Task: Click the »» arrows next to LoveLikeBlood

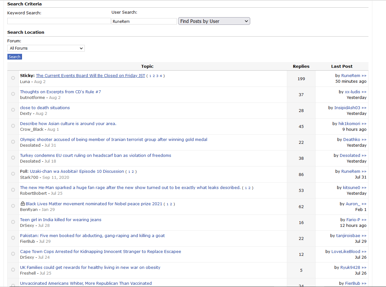Action: 364,252
